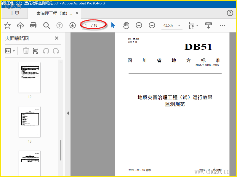
Task: Select the page 13 thumbnail
Action: pyautogui.click(x=30, y=122)
